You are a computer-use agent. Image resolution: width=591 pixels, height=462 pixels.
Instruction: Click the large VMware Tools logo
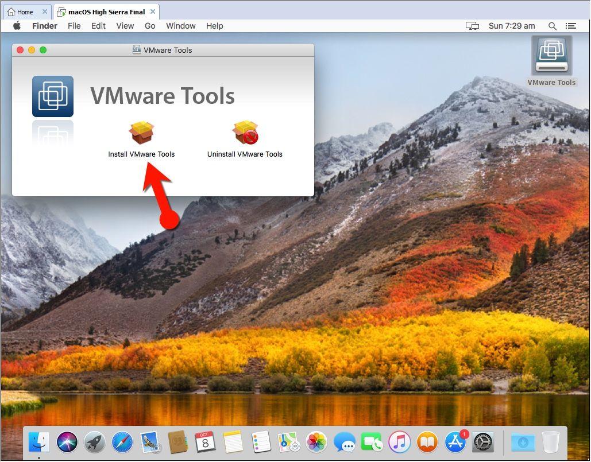coord(53,96)
